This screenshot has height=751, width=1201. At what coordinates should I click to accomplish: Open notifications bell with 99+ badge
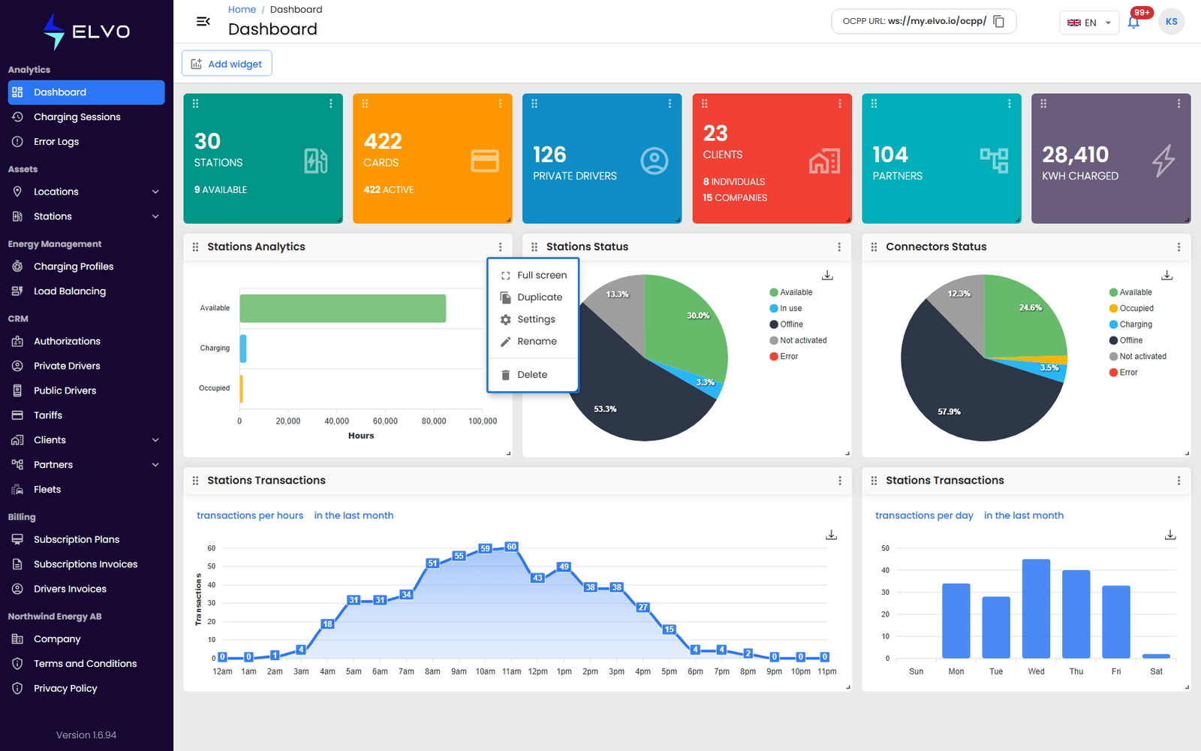1134,22
